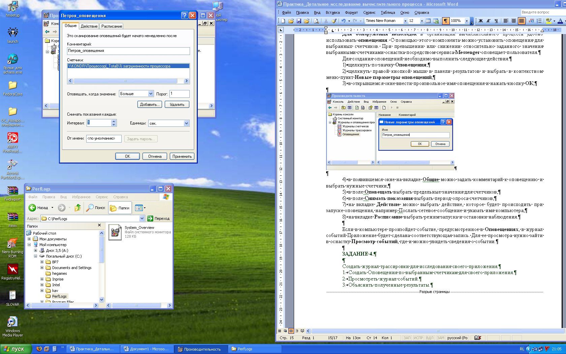
Task: Click the Отмена button in dialog
Action: click(x=155, y=156)
